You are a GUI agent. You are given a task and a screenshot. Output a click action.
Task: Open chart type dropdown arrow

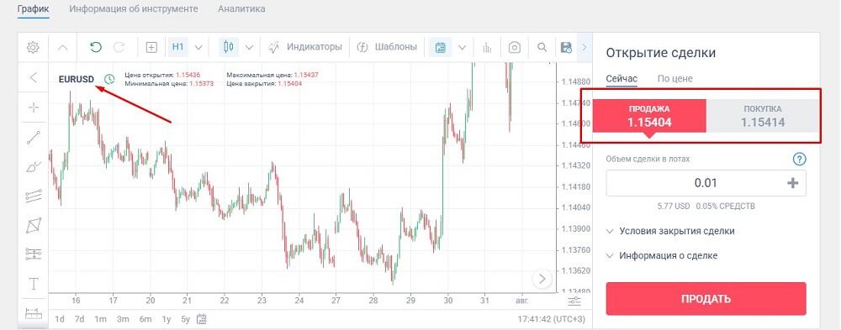(249, 47)
